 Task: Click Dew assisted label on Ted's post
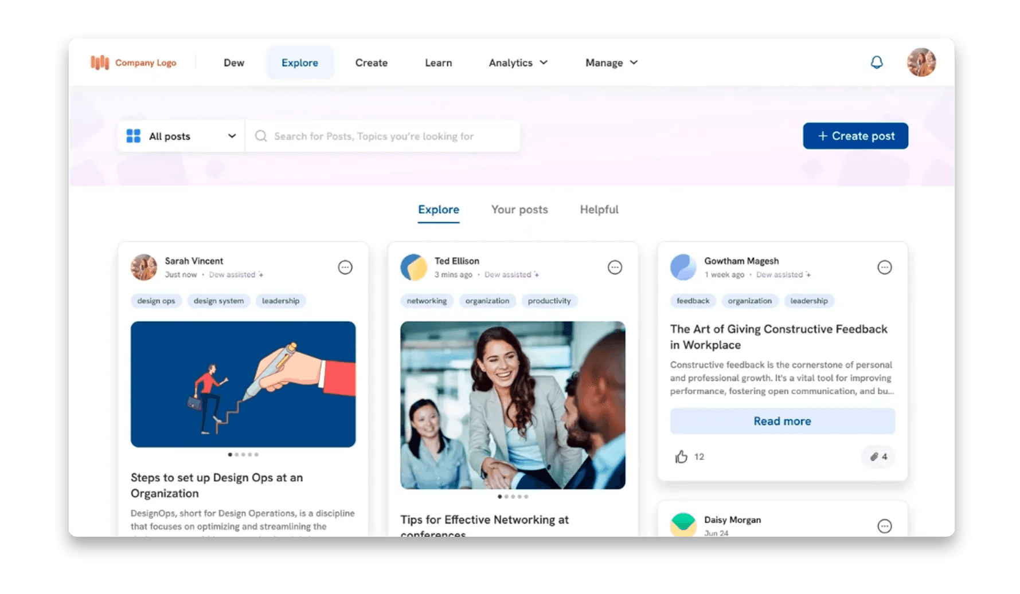pyautogui.click(x=511, y=275)
